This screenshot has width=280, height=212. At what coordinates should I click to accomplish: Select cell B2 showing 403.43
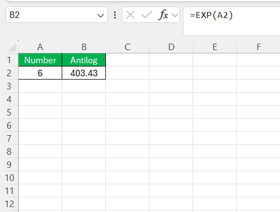[x=84, y=73]
